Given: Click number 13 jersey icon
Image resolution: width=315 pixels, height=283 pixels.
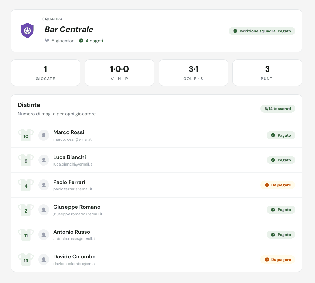Looking at the screenshot, I should [x=26, y=260].
